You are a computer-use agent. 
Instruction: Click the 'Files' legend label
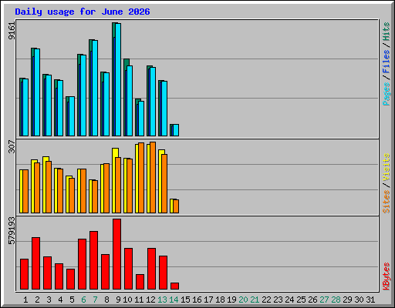387,62
